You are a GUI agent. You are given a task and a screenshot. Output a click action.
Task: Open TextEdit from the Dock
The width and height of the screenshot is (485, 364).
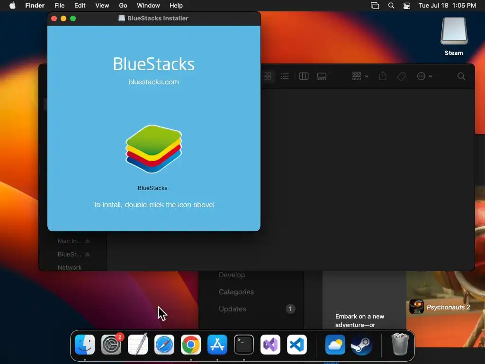[x=138, y=345]
